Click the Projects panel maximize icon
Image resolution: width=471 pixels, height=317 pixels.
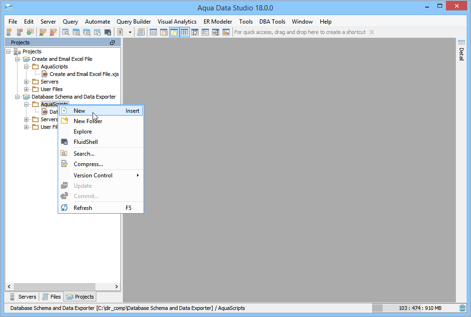click(x=112, y=43)
